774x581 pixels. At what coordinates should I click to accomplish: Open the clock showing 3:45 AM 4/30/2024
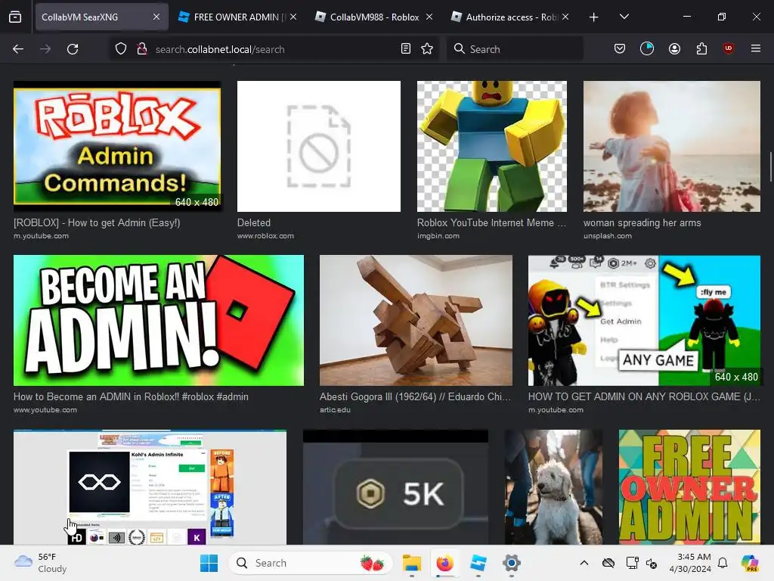pos(691,563)
